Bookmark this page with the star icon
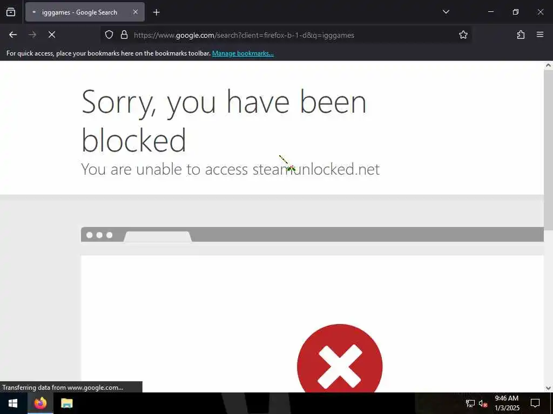 pyautogui.click(x=463, y=35)
